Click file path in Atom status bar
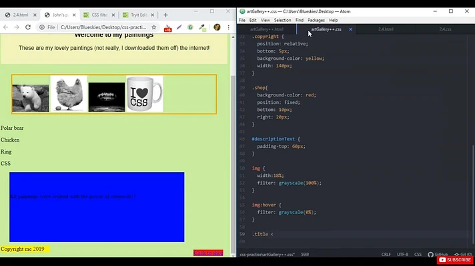This screenshot has width=475, height=266. (x=267, y=255)
